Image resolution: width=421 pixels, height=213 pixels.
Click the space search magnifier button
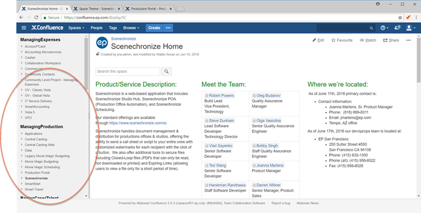pyautogui.click(x=166, y=71)
